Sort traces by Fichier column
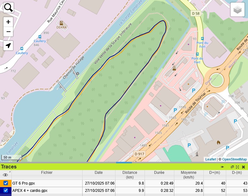 pyautogui.click(x=47, y=173)
